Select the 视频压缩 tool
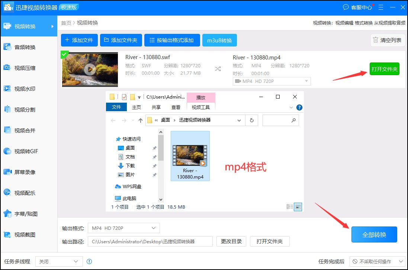 (x=25, y=68)
